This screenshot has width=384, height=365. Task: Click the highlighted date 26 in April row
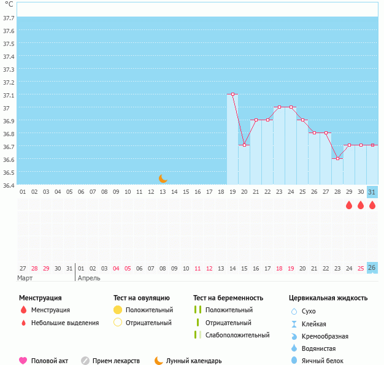(372, 268)
